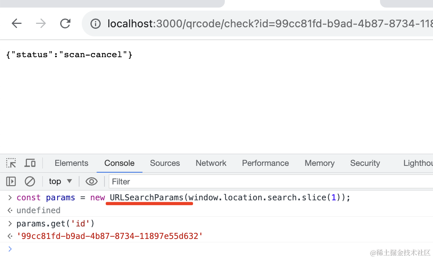Screen dimensions: 433x259
Task: Go to the Memory tab
Action: click(319, 163)
